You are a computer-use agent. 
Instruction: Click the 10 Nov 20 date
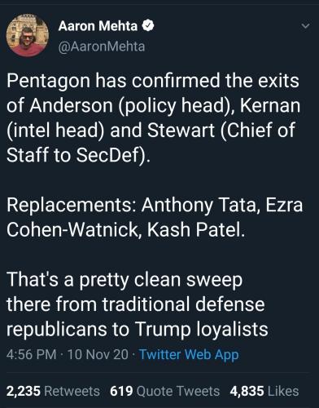98,354
